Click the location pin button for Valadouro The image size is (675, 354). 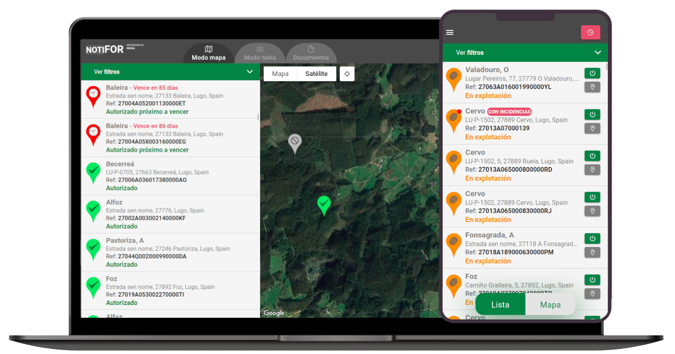(592, 87)
